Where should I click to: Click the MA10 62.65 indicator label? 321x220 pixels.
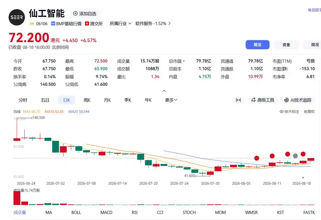point(54,112)
